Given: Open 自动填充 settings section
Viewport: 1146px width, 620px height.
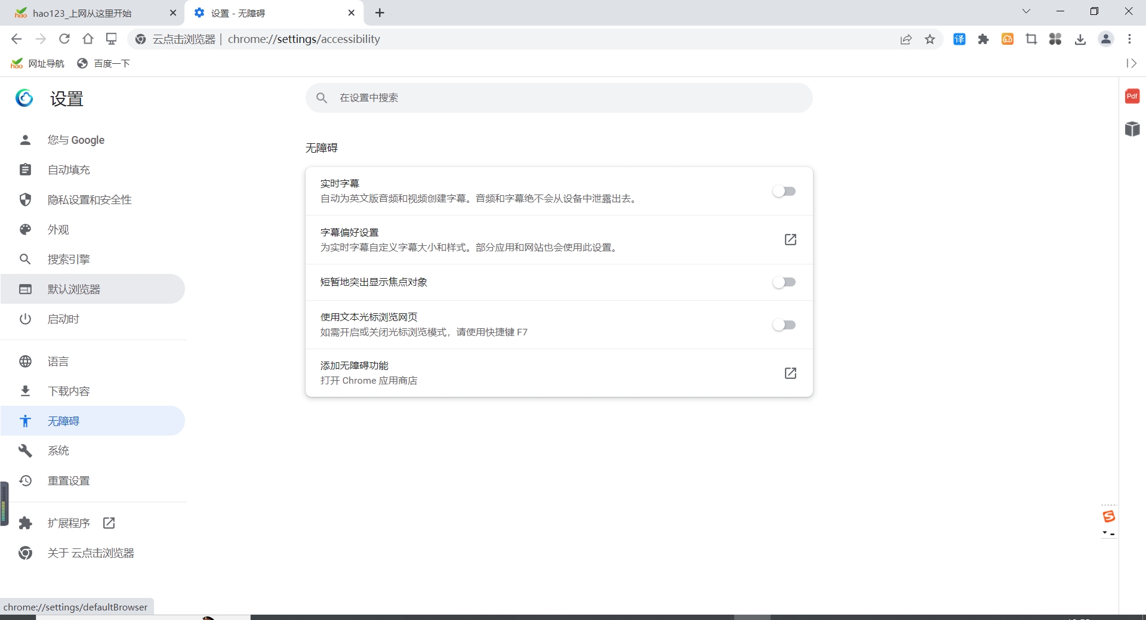Looking at the screenshot, I should (x=93, y=169).
